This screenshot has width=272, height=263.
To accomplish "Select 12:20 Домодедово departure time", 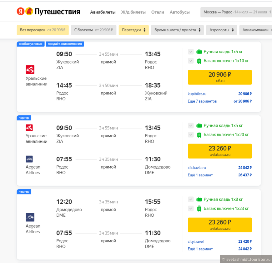I will [x=64, y=202].
